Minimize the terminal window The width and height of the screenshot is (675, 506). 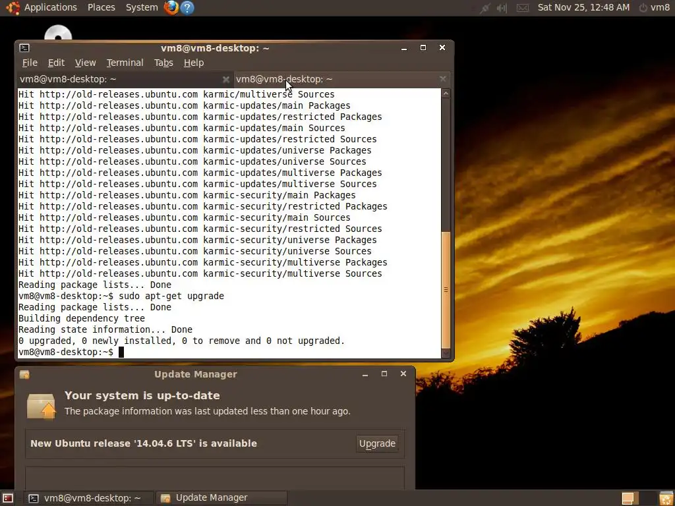pos(404,47)
